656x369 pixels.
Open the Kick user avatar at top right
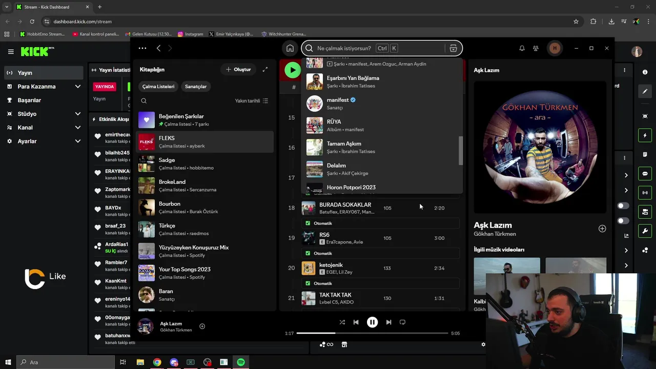point(637,52)
